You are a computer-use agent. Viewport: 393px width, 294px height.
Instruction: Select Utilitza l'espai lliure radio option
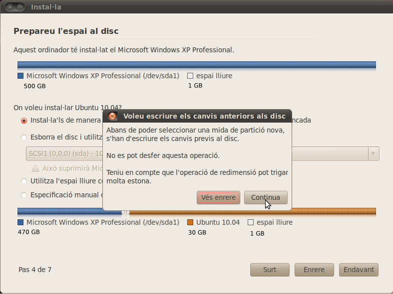[24, 181]
